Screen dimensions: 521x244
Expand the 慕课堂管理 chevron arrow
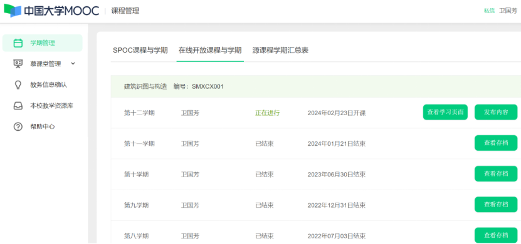(x=73, y=64)
